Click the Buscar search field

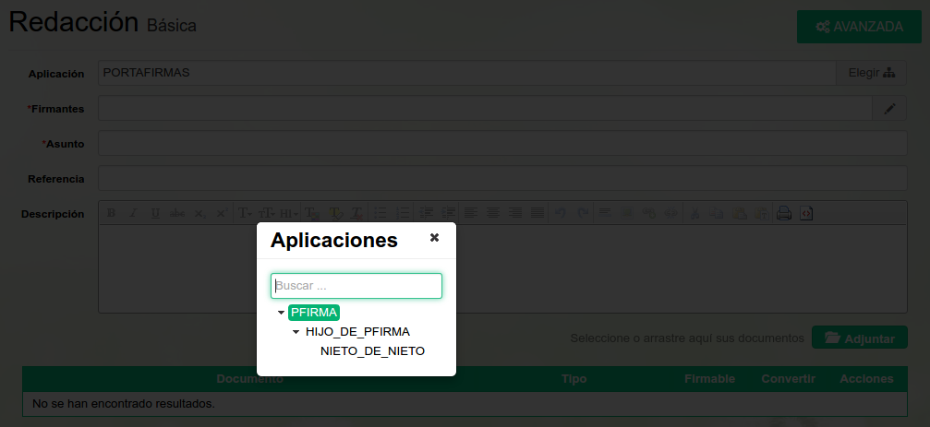356,286
